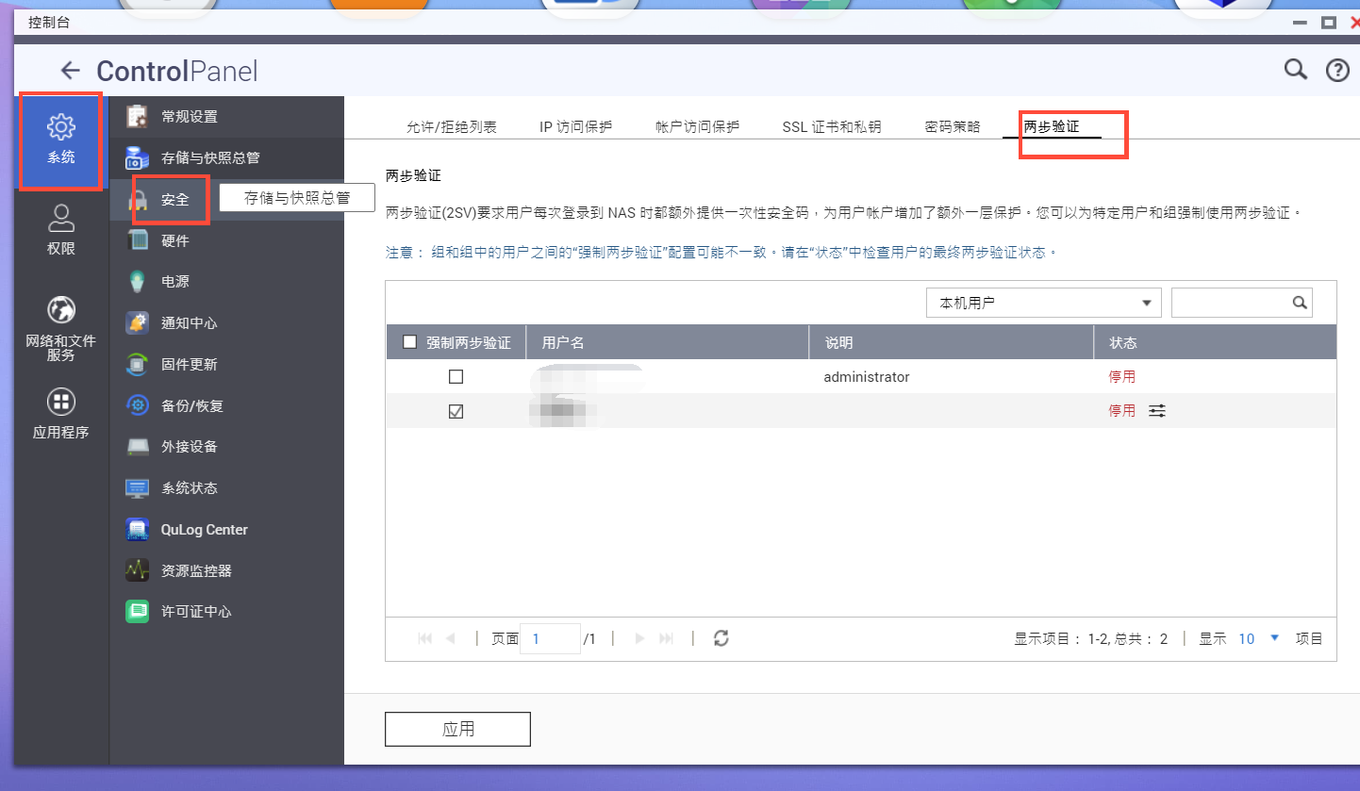Viewport: 1360px width, 791px height.
Task: Click the QuLog Center icon
Action: pyautogui.click(x=138, y=529)
